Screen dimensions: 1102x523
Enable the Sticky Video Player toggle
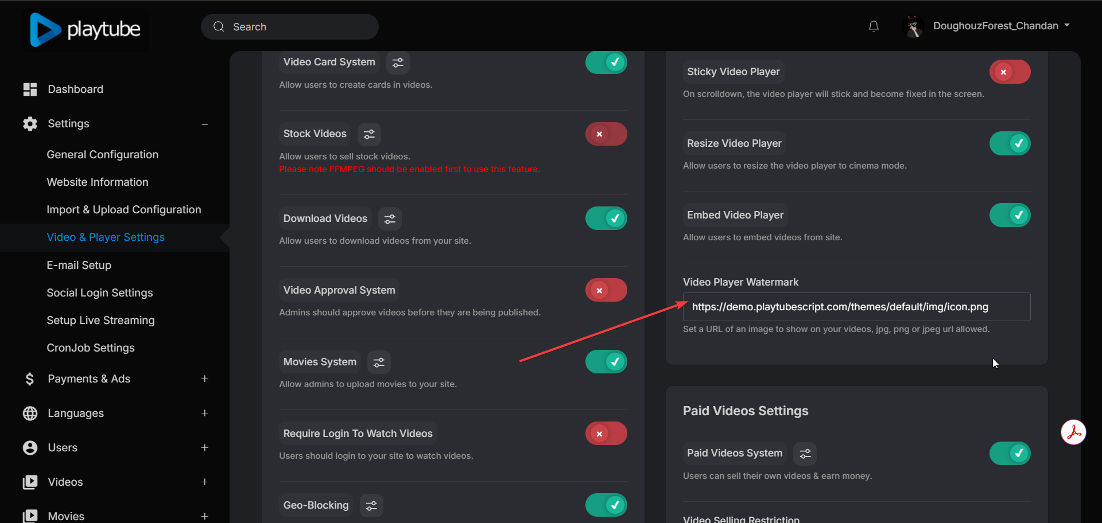[1010, 72]
